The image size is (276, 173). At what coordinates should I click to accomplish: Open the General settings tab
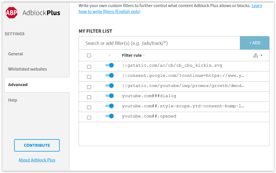[16, 54]
